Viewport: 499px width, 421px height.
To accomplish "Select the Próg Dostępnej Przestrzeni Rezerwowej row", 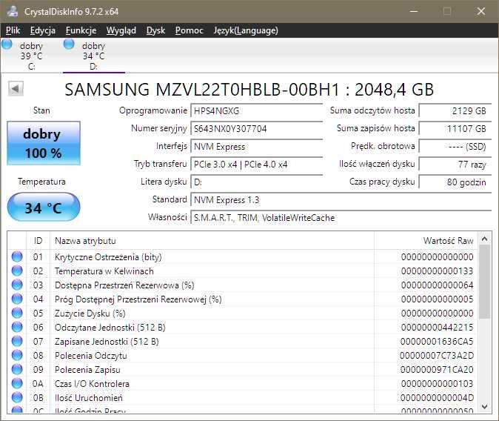I will point(242,299).
